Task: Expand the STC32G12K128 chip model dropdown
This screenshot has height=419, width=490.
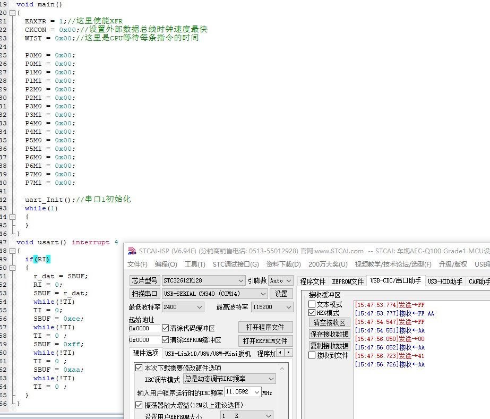Action: (240, 281)
